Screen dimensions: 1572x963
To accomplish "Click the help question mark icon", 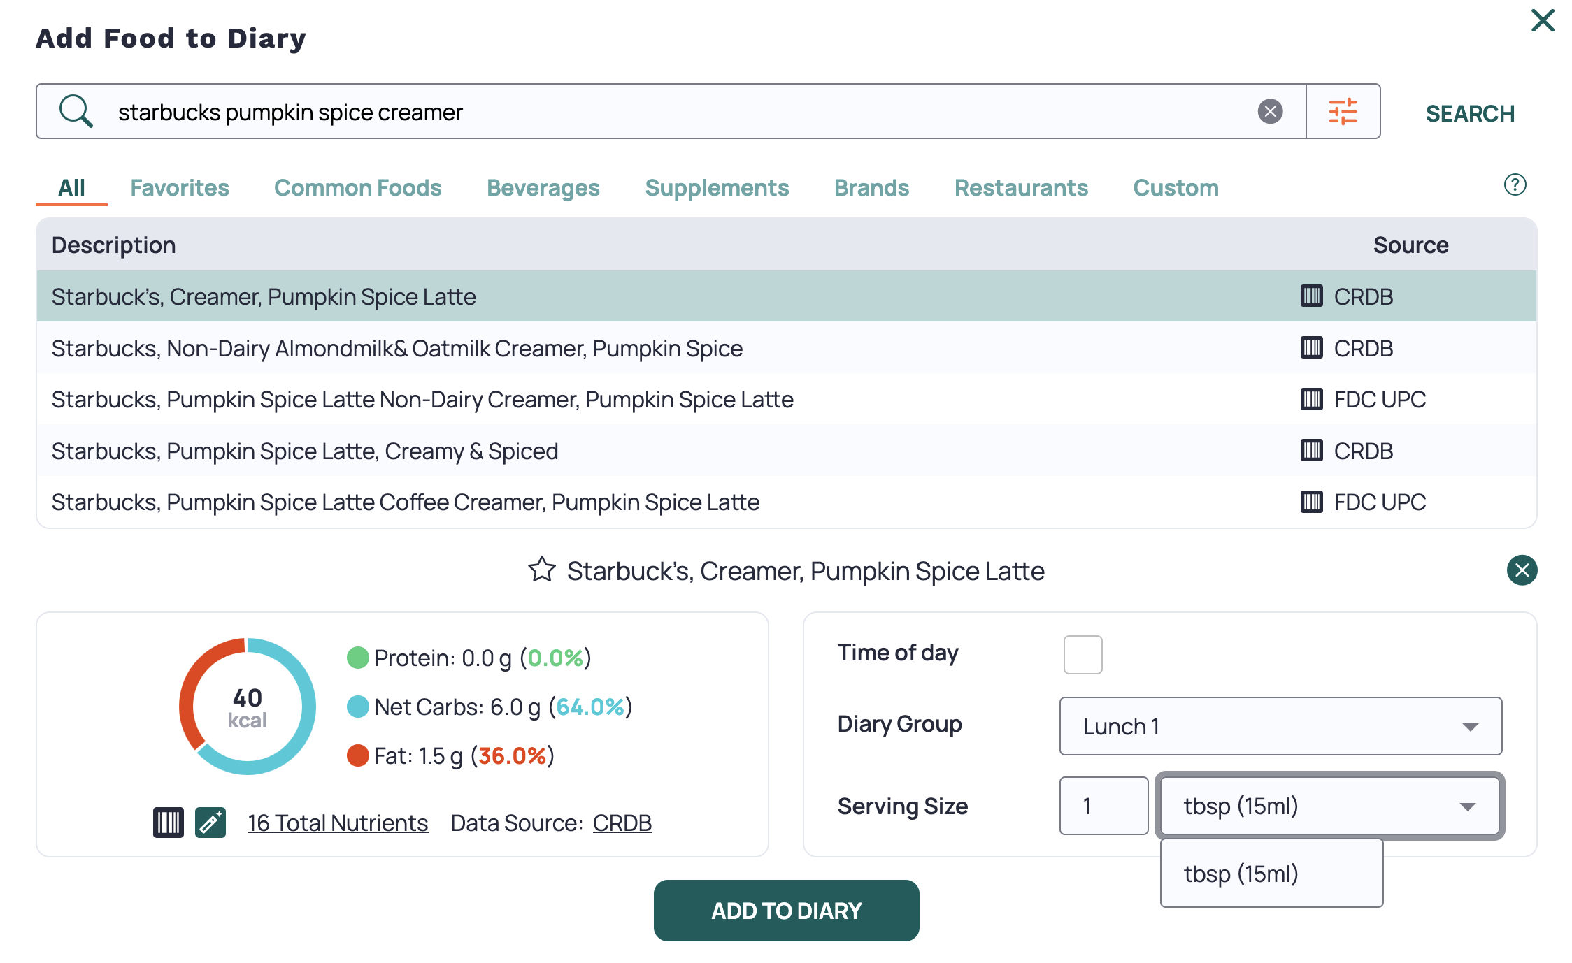I will (1514, 185).
